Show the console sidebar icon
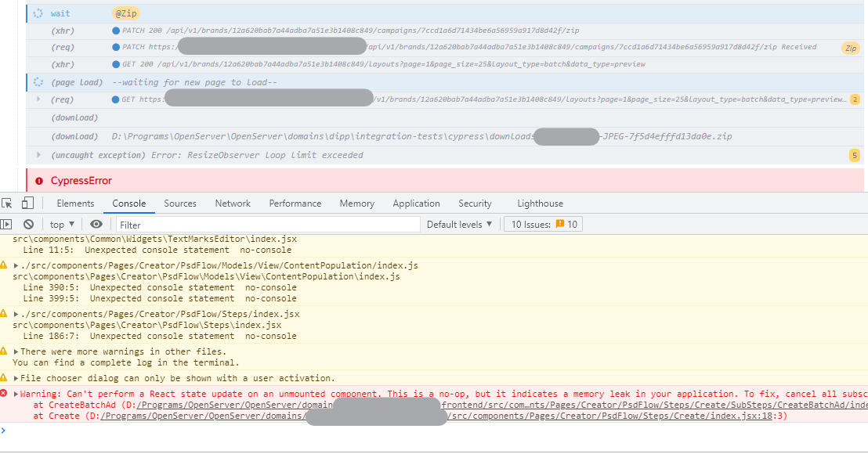The width and height of the screenshot is (868, 454). click(7, 223)
